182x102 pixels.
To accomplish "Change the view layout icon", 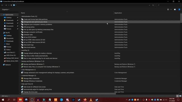I will click(x=168, y=9).
